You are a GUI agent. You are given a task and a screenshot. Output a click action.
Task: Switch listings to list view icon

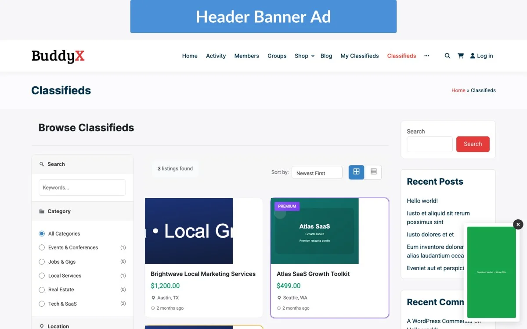[x=373, y=172]
